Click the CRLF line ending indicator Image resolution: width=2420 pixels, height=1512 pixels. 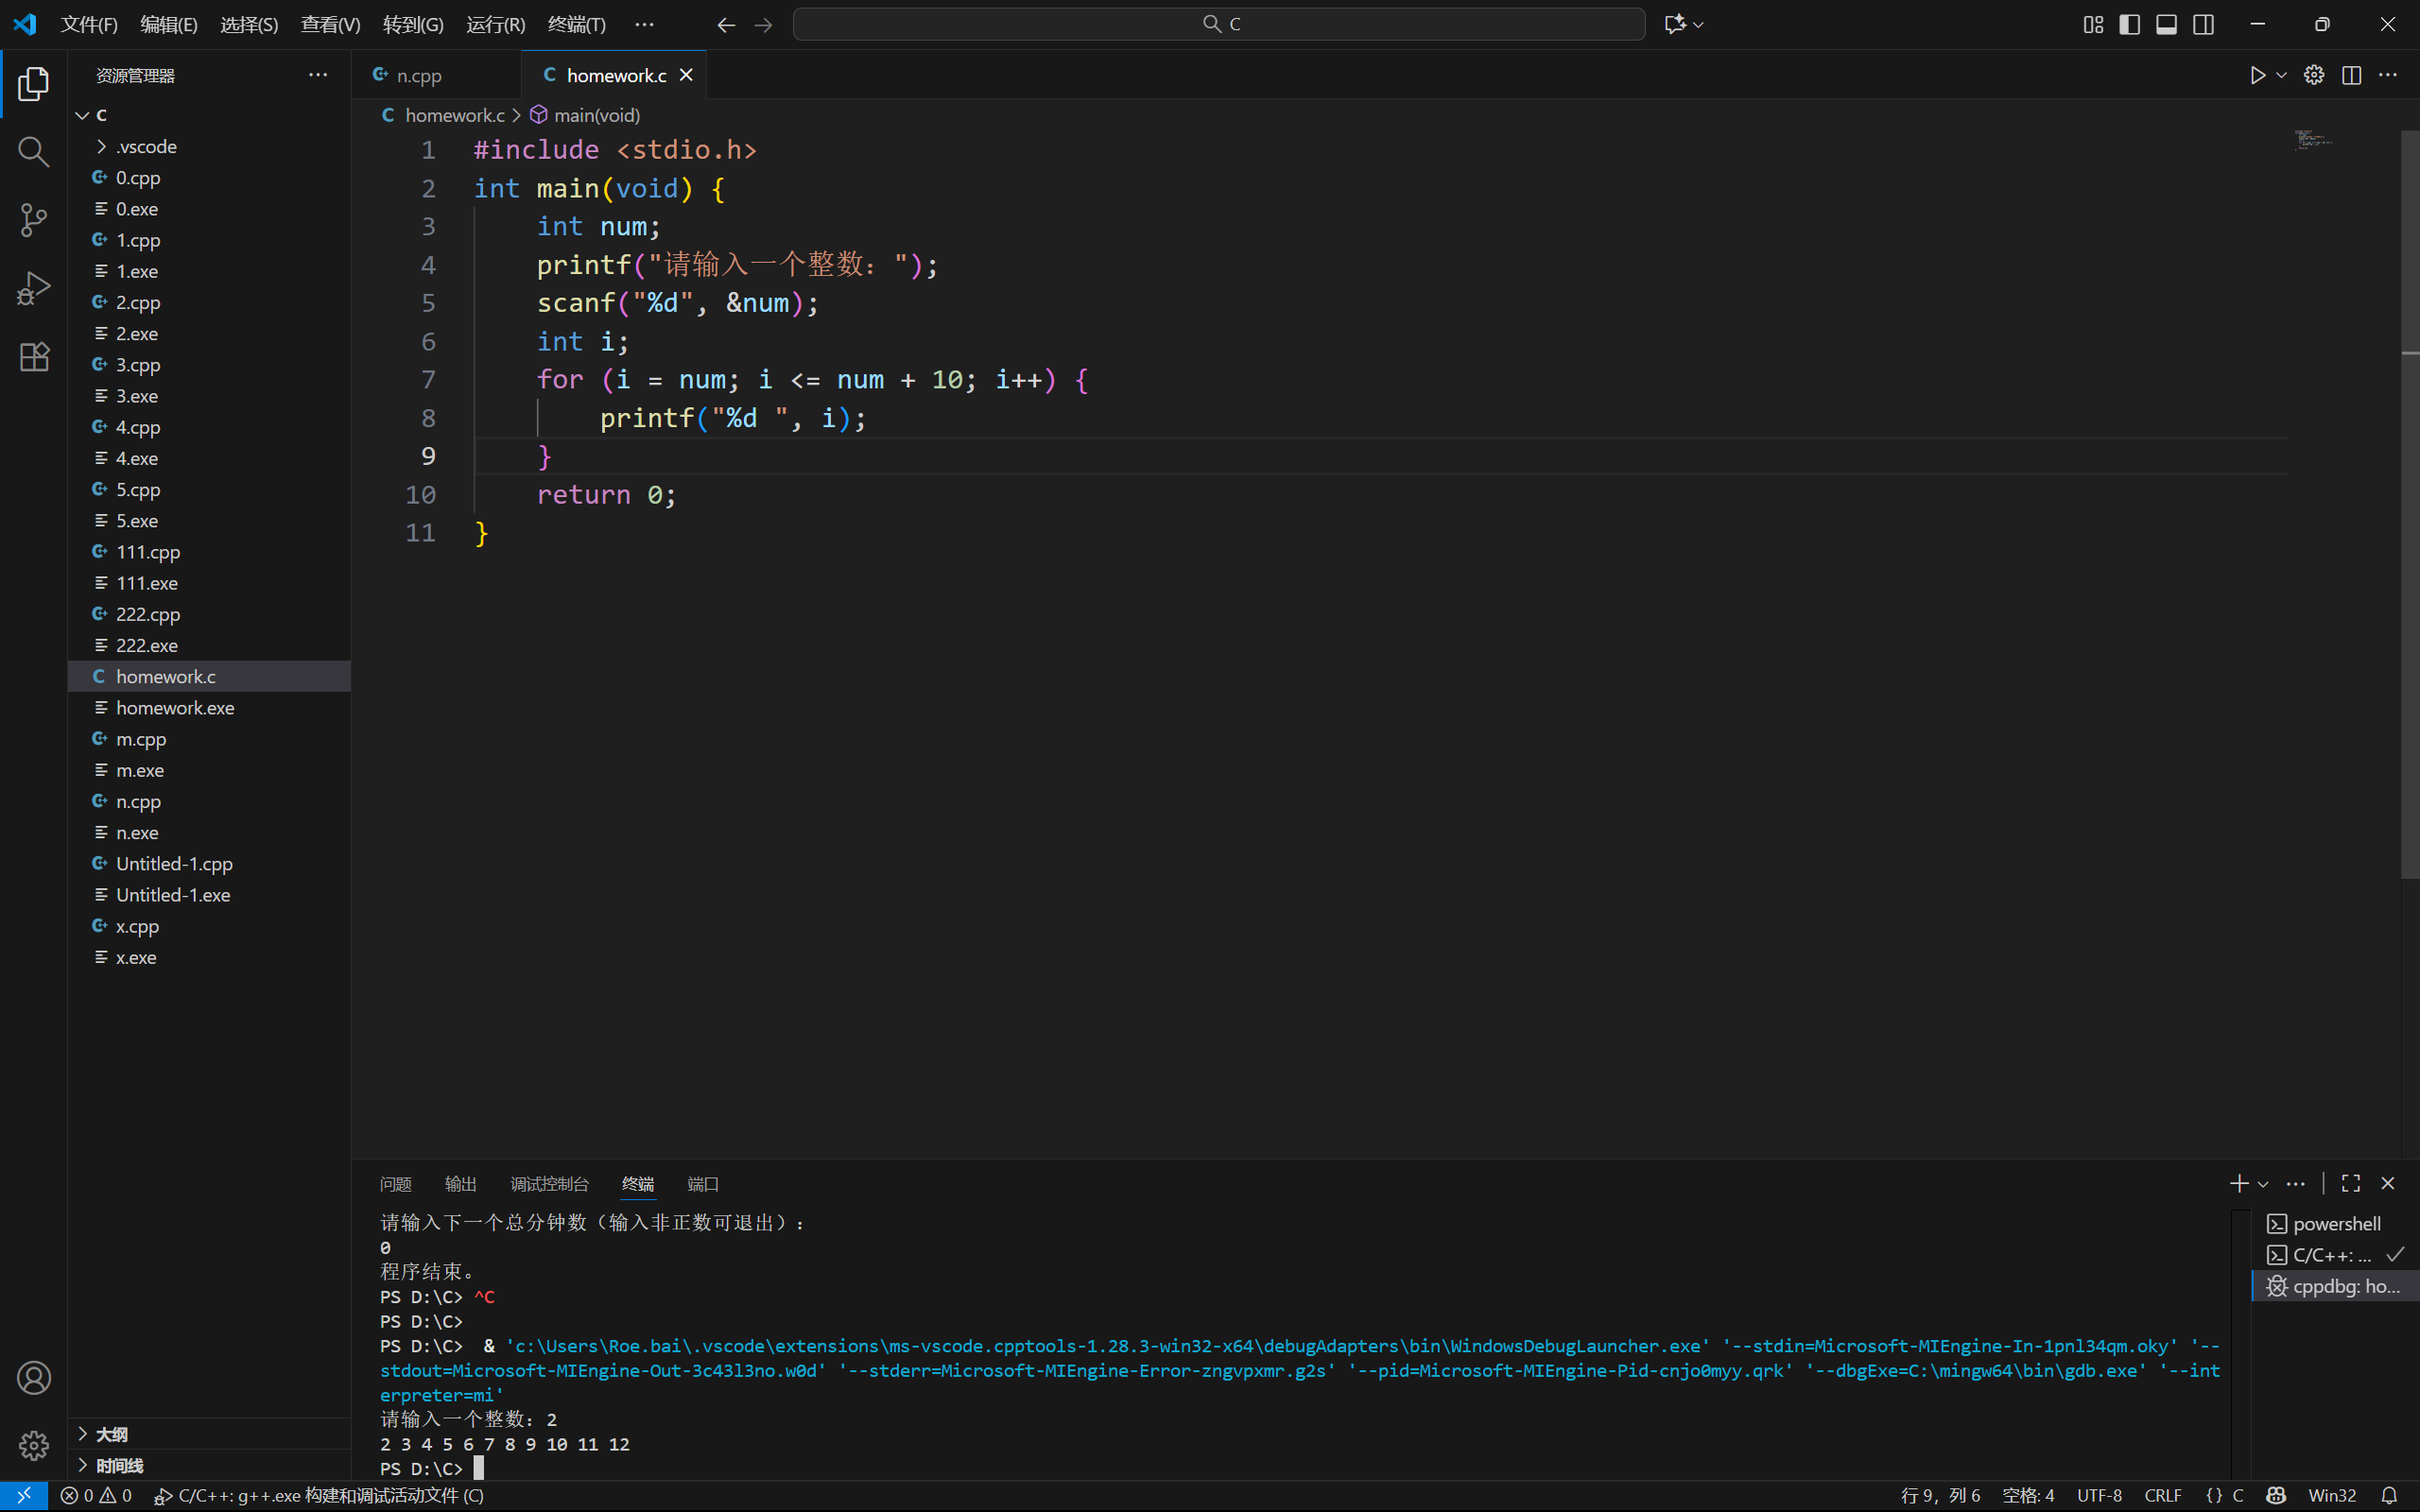2162,1495
